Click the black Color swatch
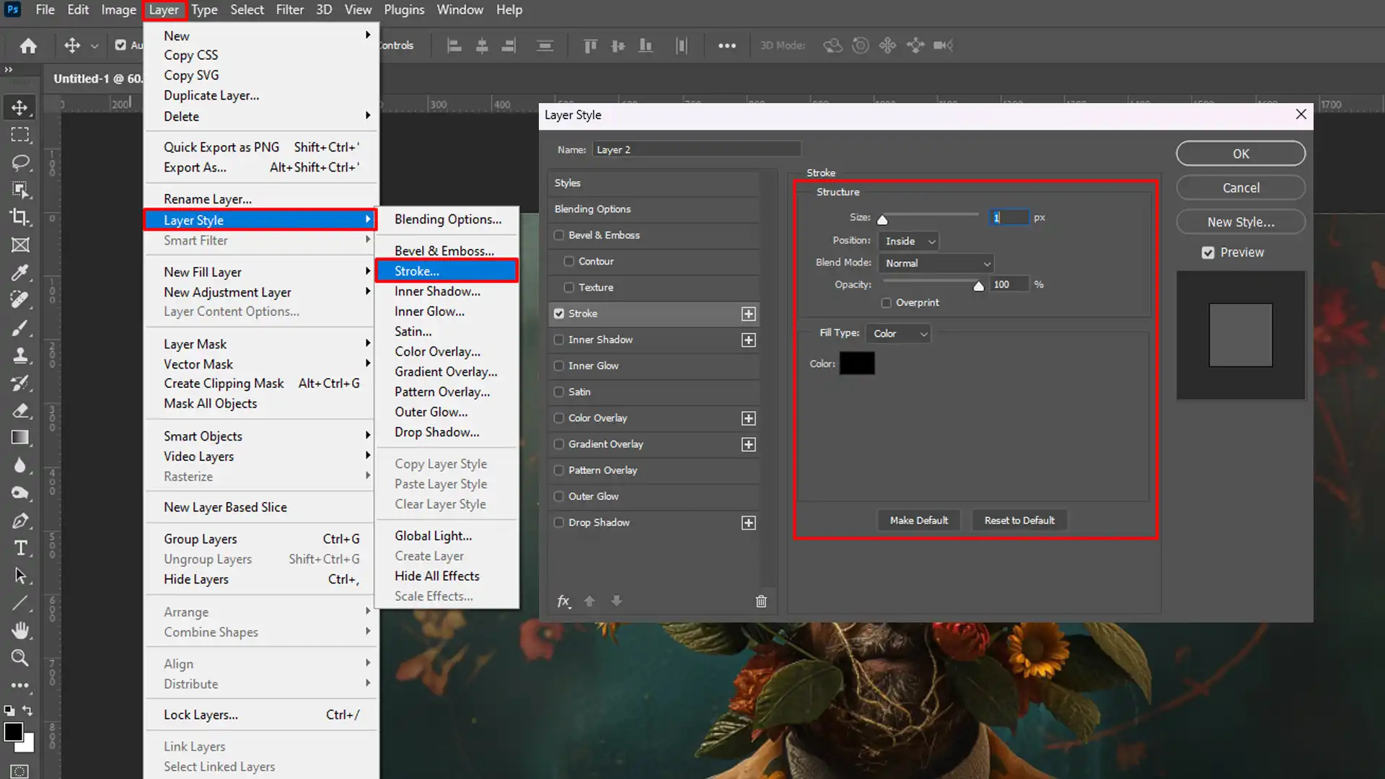The height and width of the screenshot is (779, 1385). 856,364
